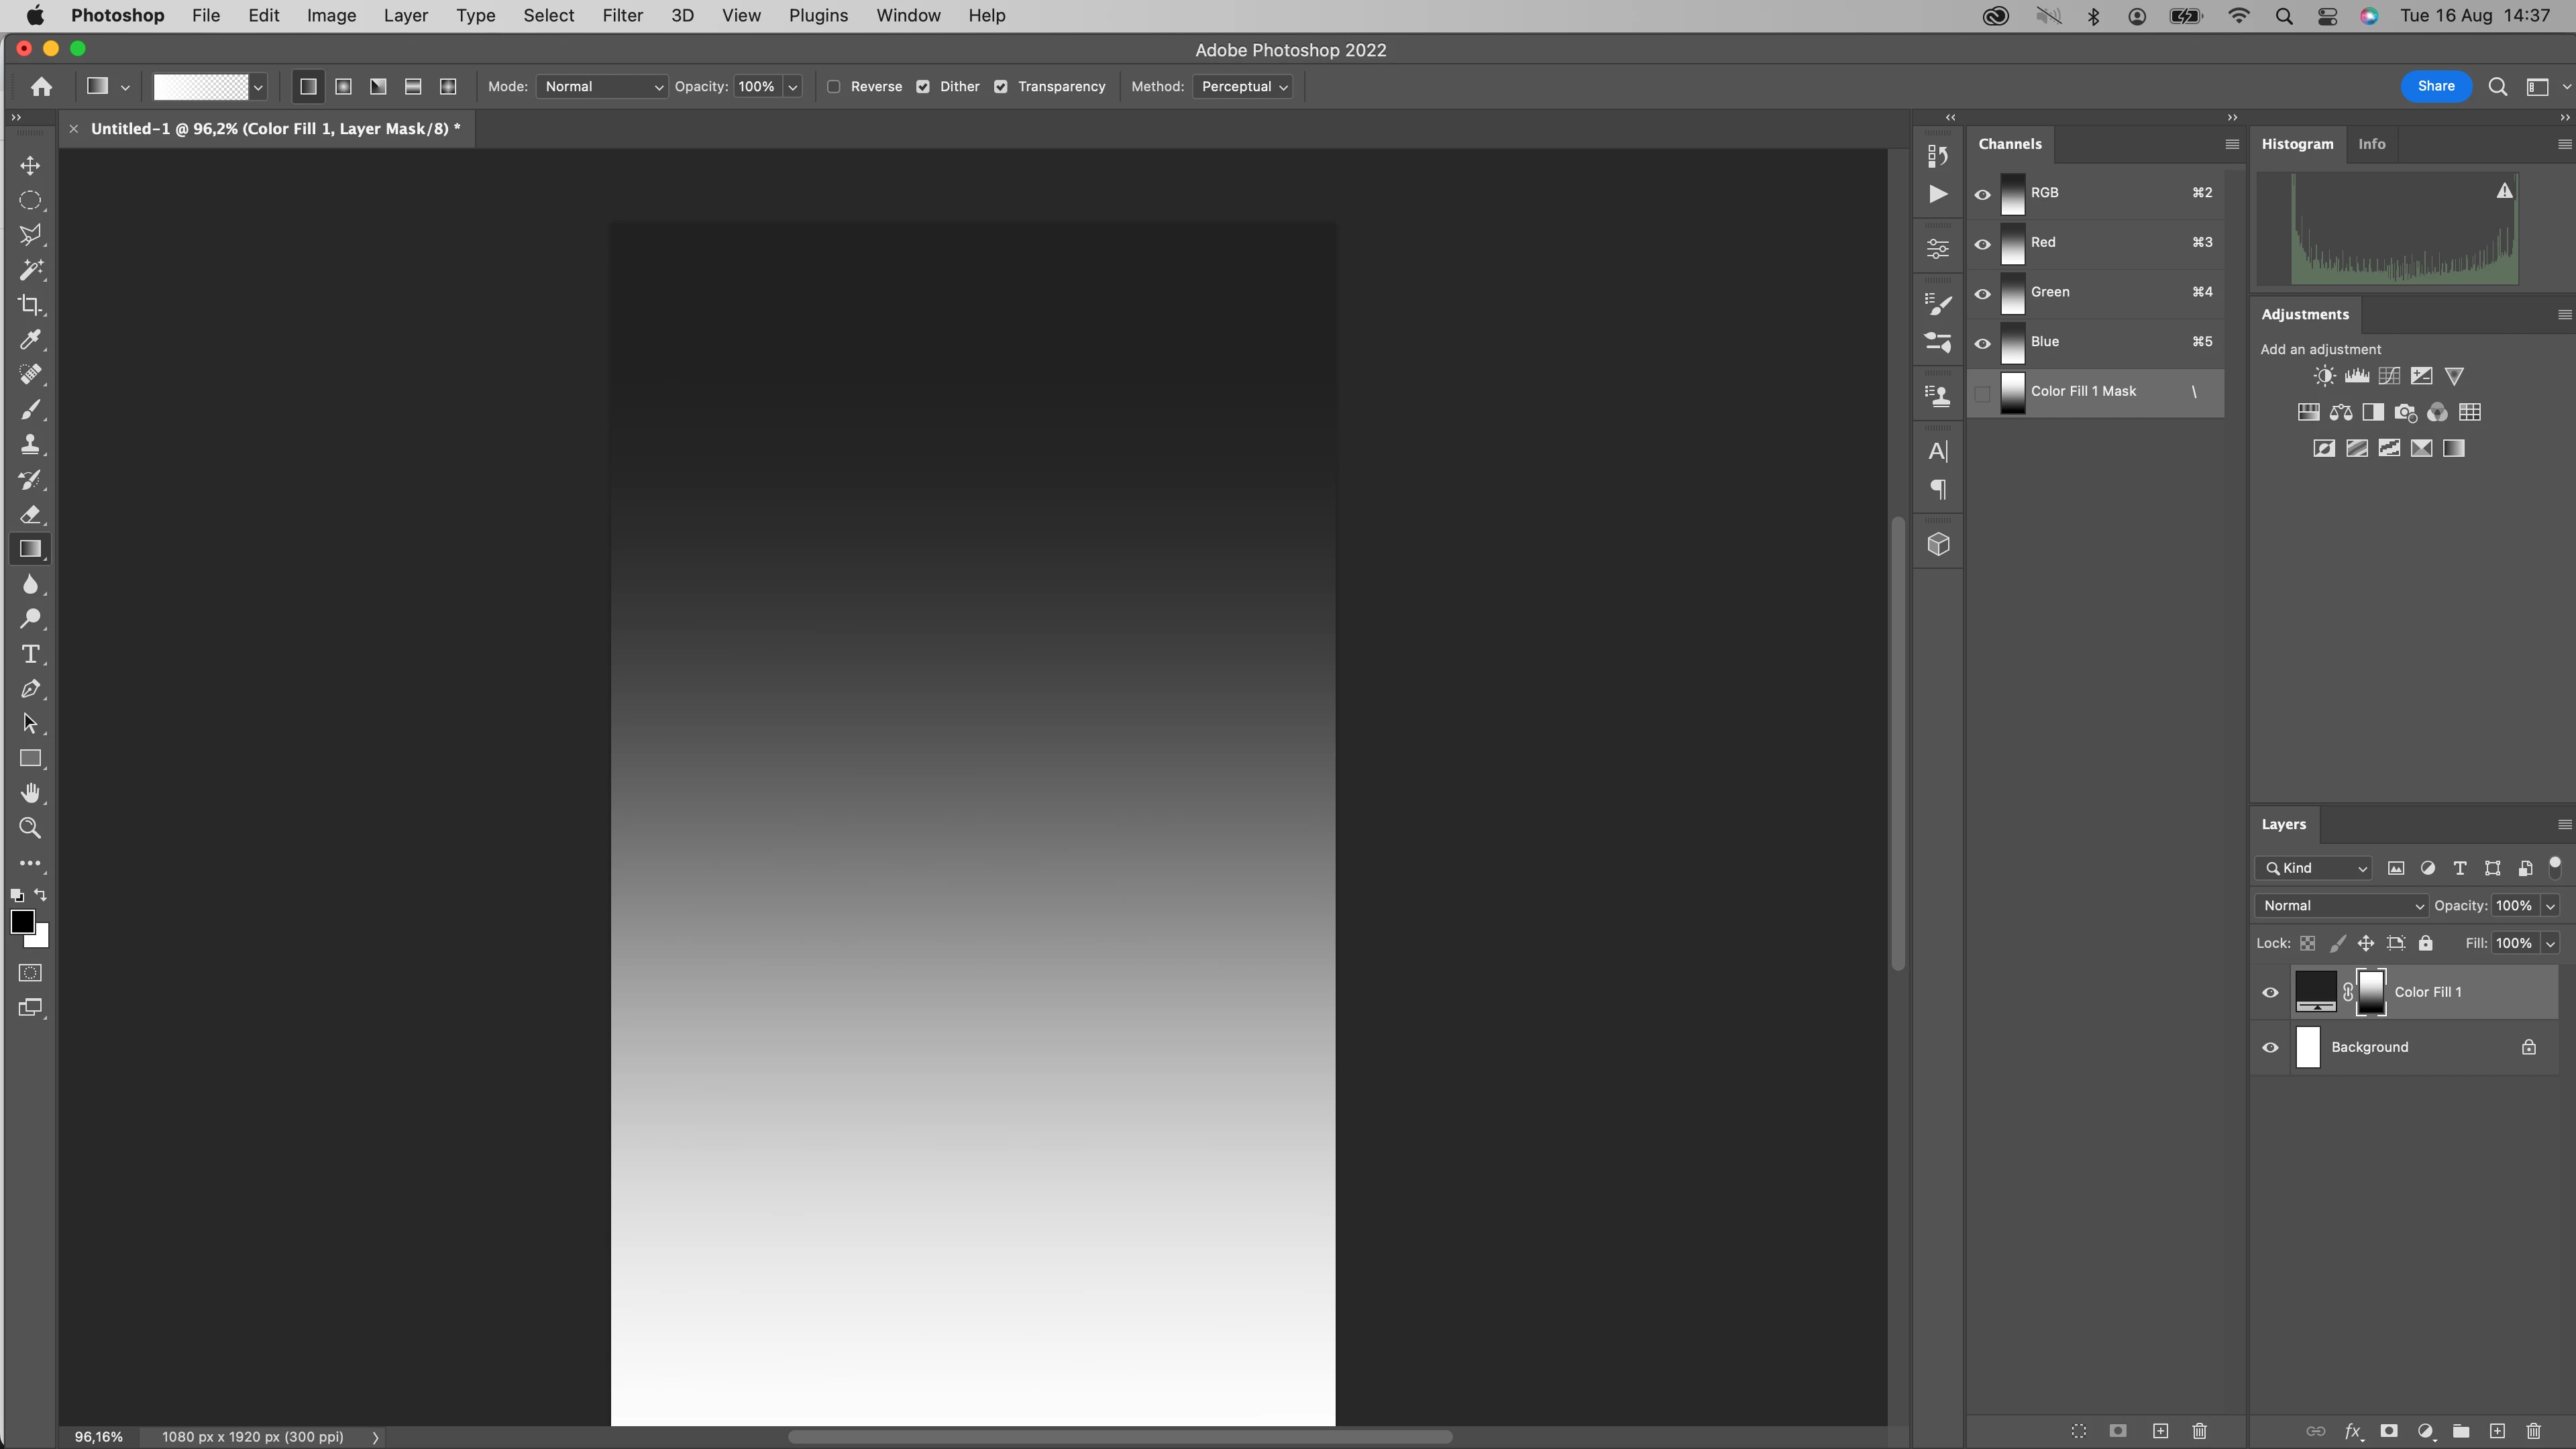Choose the Radial Gradient style icon
The width and height of the screenshot is (2576, 1449).
click(x=343, y=87)
